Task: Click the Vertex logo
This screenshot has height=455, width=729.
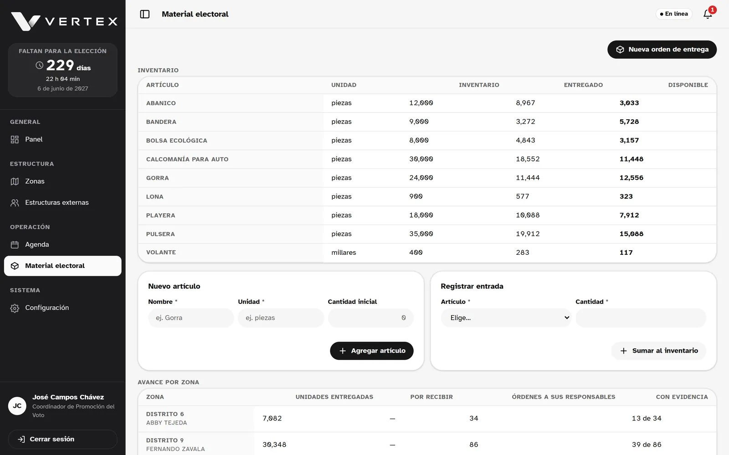Action: pos(64,21)
